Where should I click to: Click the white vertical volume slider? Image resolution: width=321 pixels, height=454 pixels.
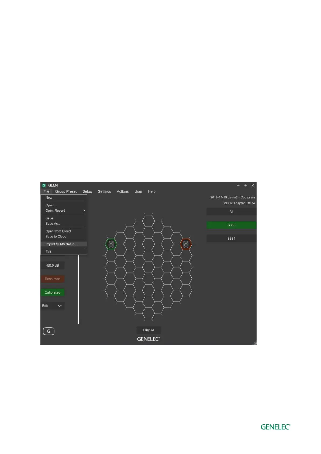pyautogui.click(x=78, y=289)
